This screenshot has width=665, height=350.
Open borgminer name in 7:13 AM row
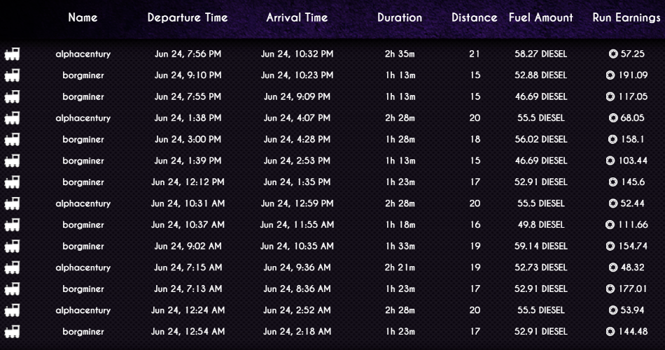click(x=83, y=289)
